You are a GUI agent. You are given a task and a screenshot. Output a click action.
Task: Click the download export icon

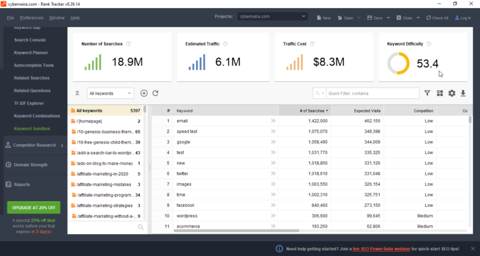(463, 93)
